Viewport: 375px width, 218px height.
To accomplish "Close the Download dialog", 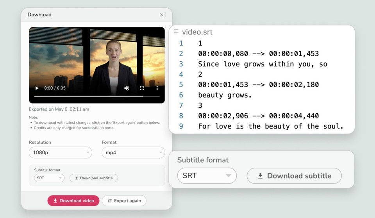I will tap(162, 14).
